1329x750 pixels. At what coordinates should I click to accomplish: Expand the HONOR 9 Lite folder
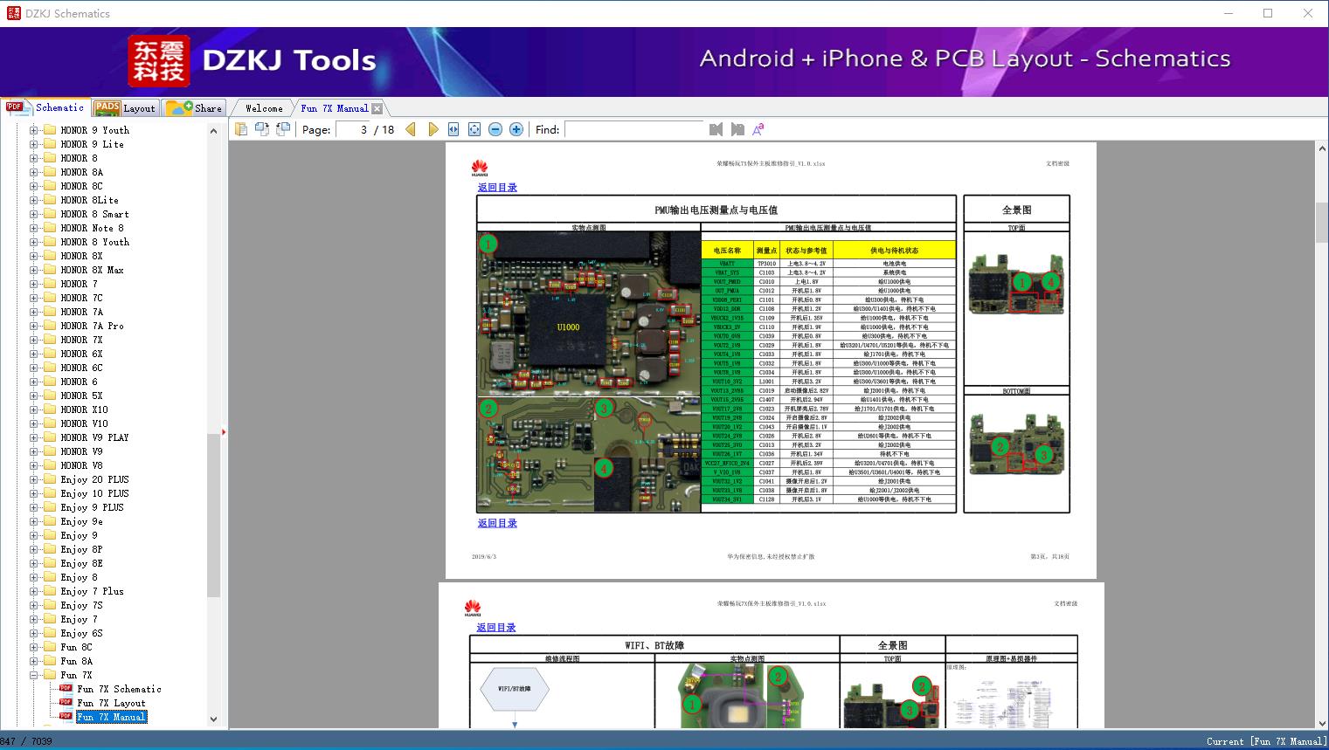point(33,144)
